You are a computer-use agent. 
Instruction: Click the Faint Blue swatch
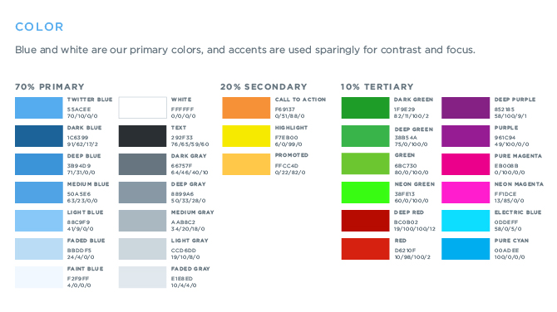point(39,277)
